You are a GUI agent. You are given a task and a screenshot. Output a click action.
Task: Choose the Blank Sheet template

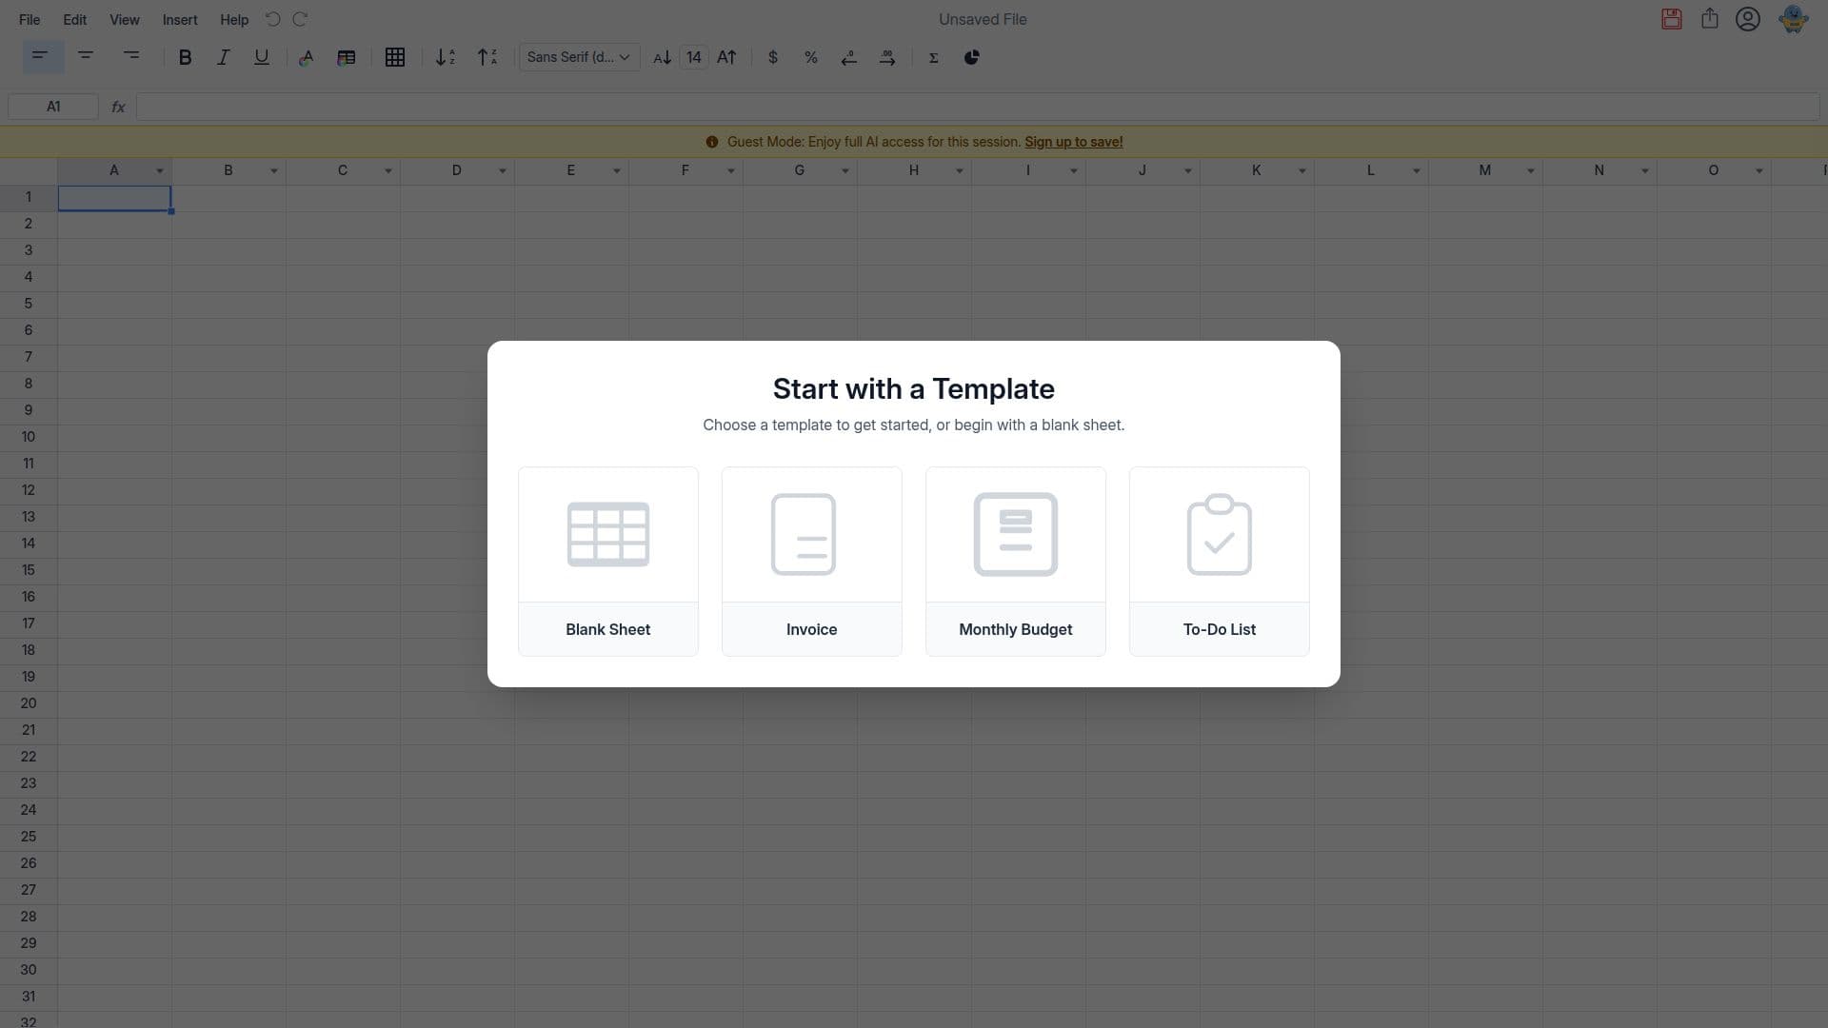(608, 562)
